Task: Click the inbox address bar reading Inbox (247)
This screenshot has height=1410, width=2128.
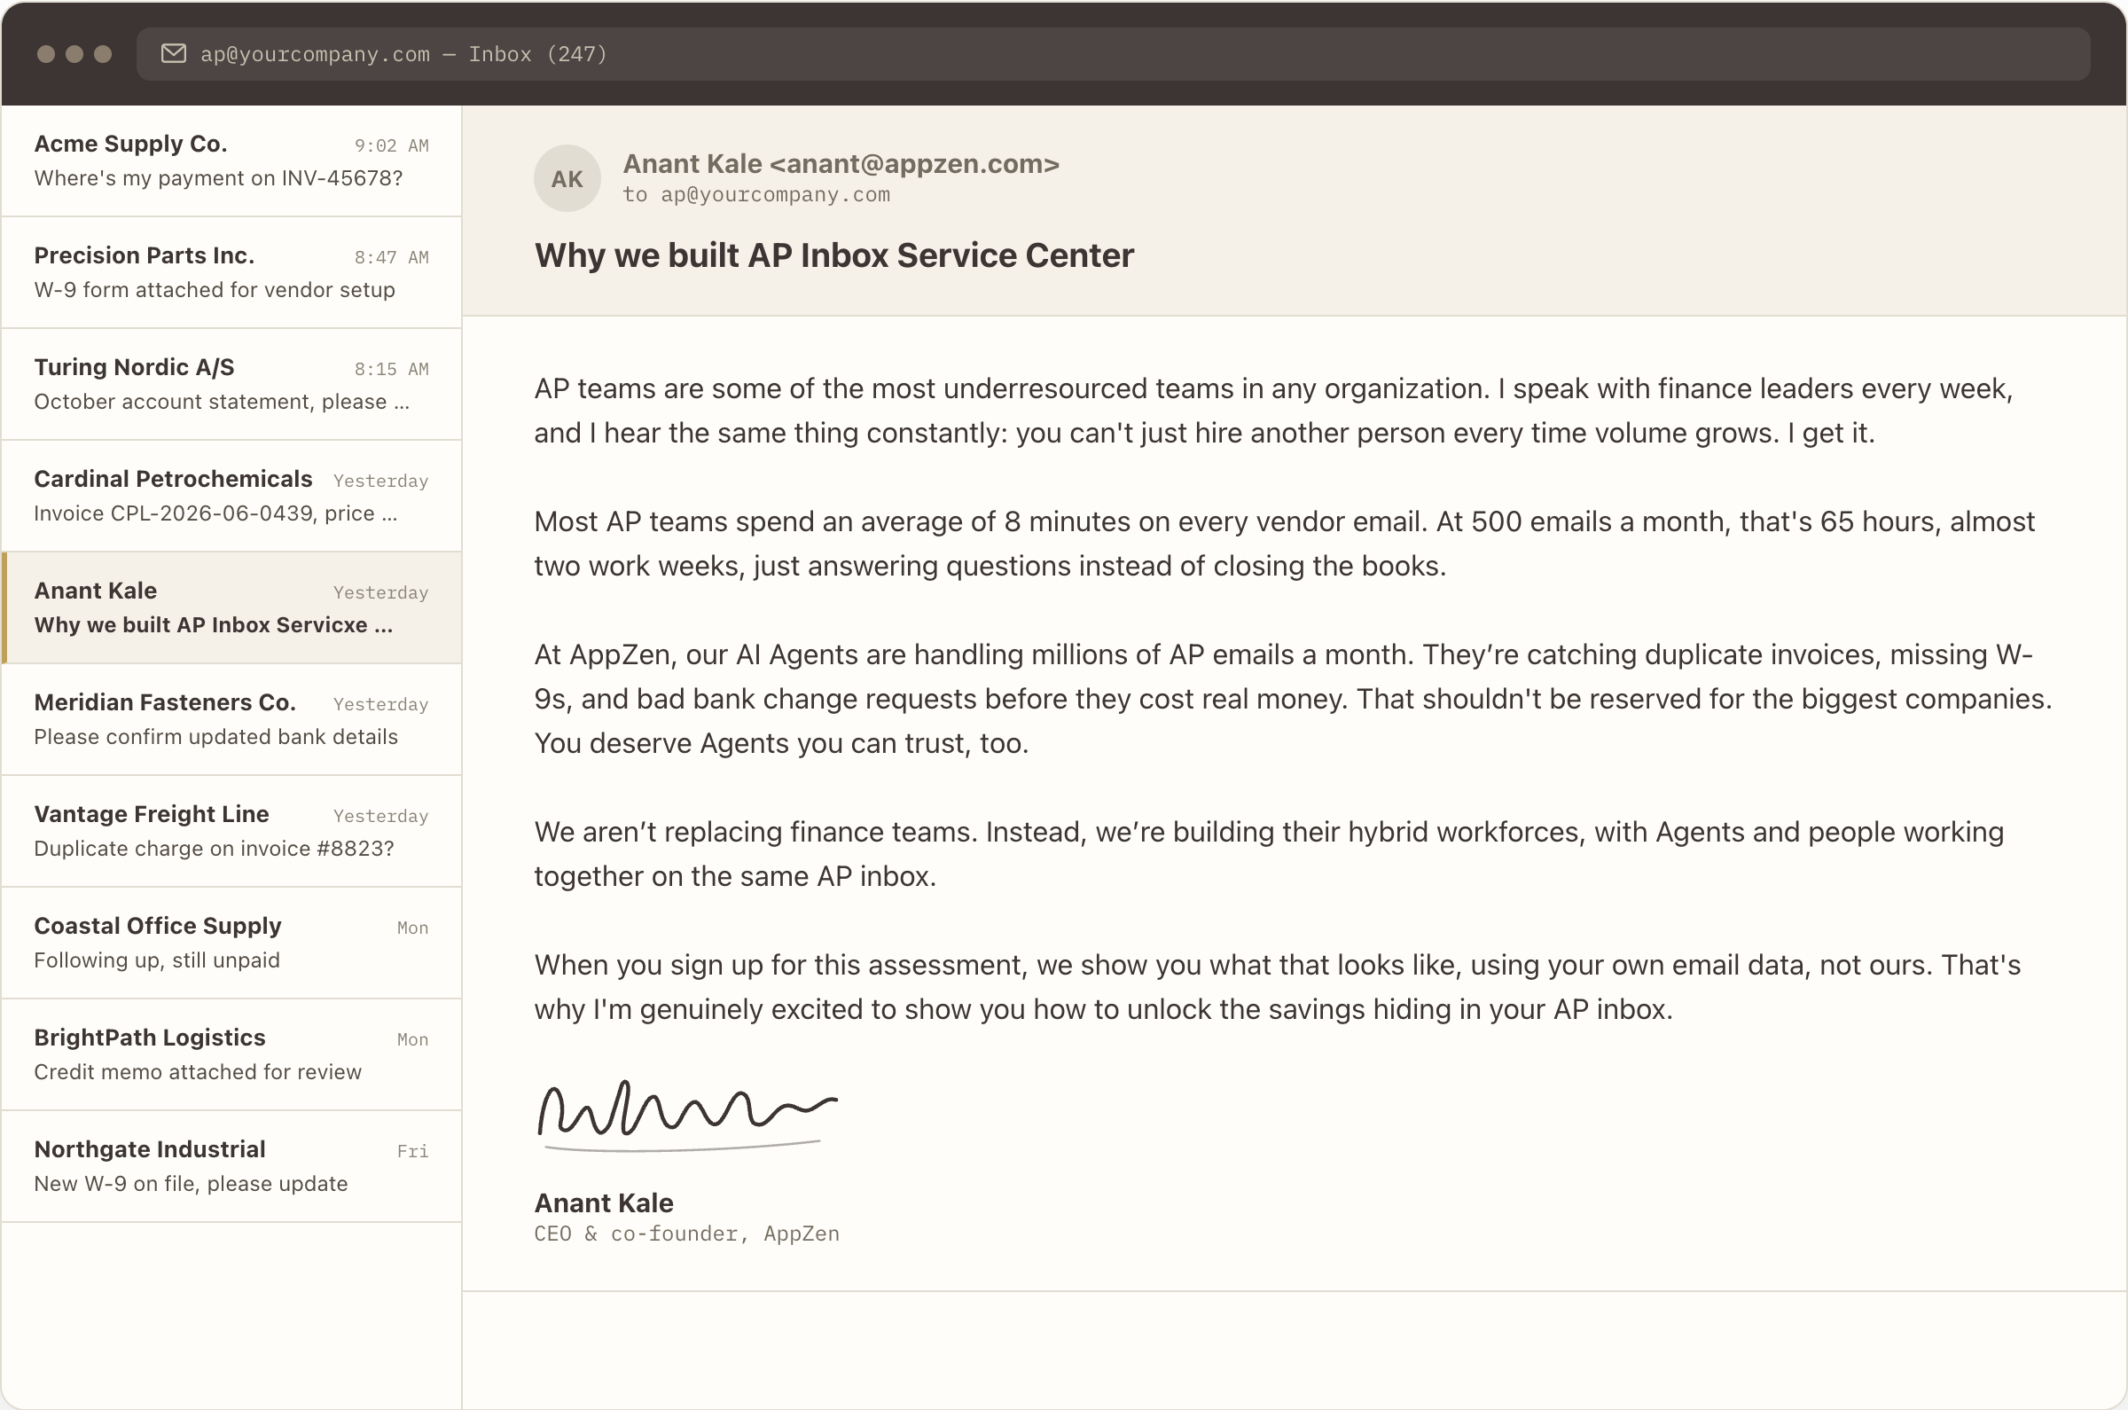Action: point(1113,54)
